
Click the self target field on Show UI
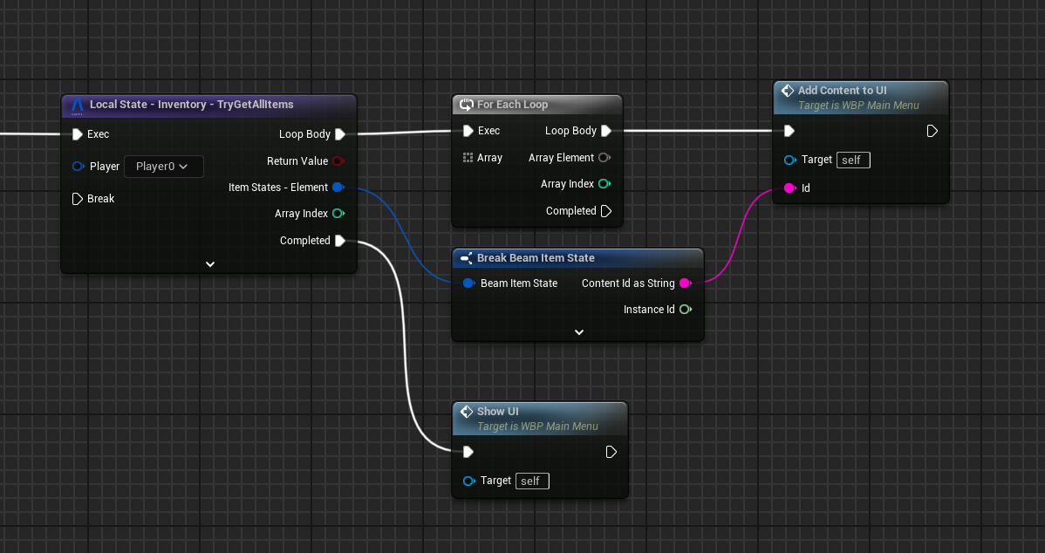[532, 481]
